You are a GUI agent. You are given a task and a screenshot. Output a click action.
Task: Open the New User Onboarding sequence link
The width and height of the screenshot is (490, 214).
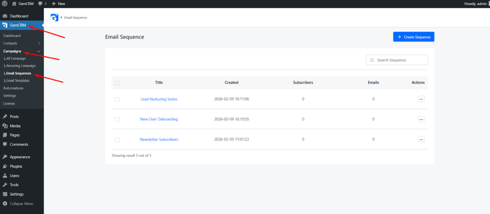click(159, 119)
